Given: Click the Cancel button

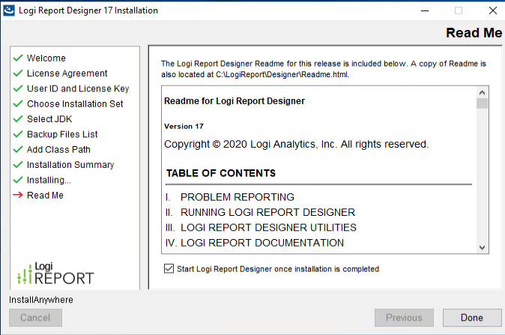Looking at the screenshot, I should pyautogui.click(x=35, y=318).
